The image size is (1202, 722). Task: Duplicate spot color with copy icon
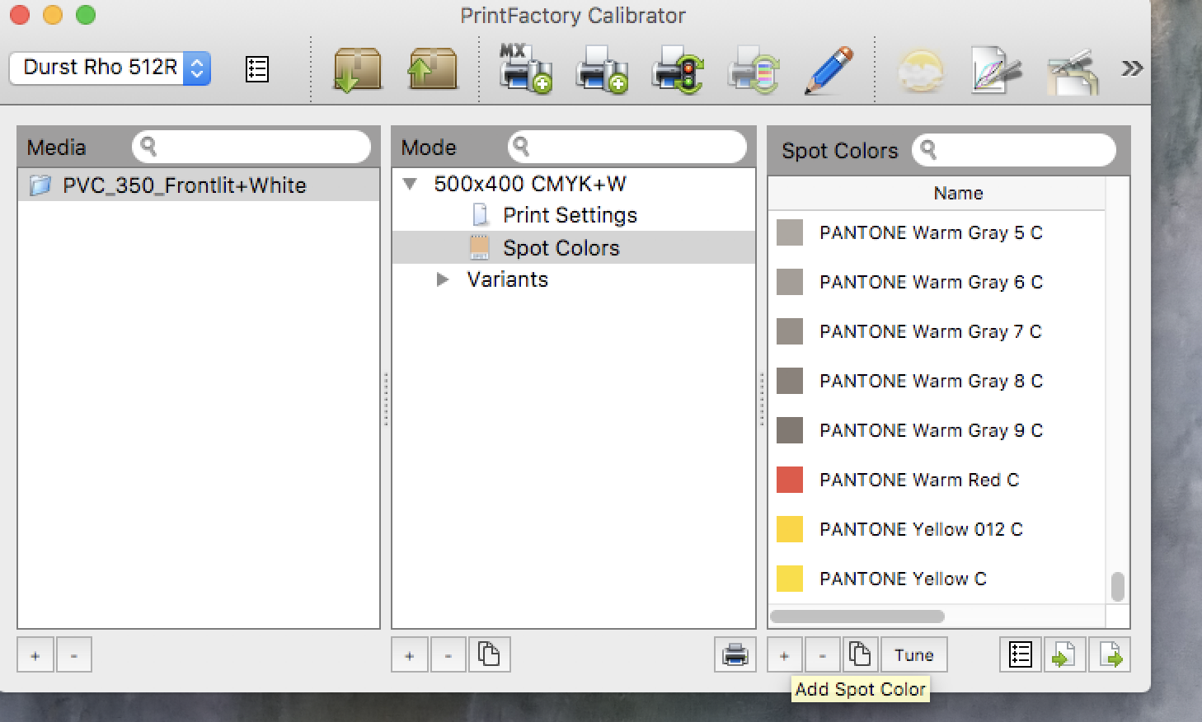[860, 655]
